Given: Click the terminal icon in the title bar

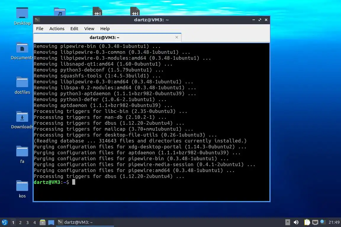Looking at the screenshot, I should point(37,20).
